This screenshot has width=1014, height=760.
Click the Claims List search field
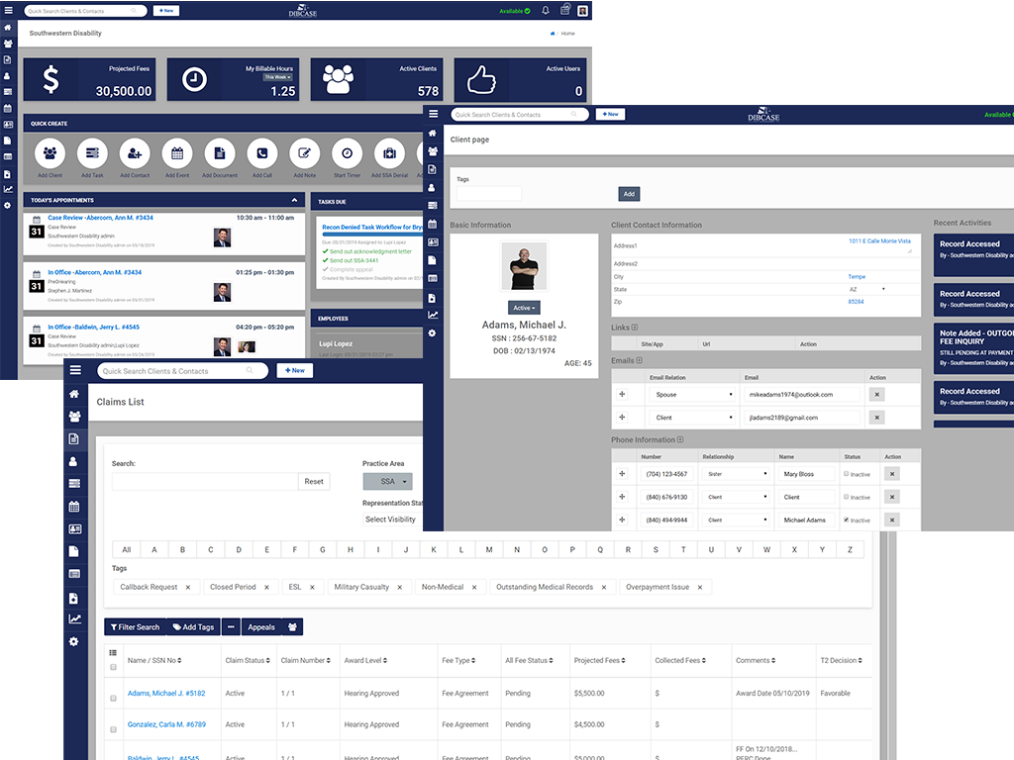[x=204, y=482]
